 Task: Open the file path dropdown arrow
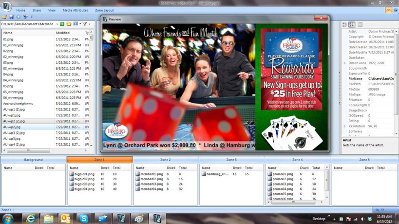57,24
